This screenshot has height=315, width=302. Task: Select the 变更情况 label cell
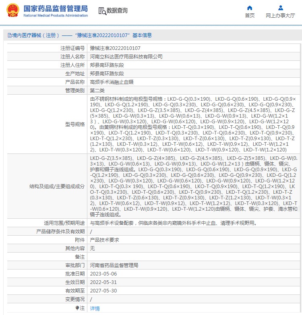click(x=47, y=299)
